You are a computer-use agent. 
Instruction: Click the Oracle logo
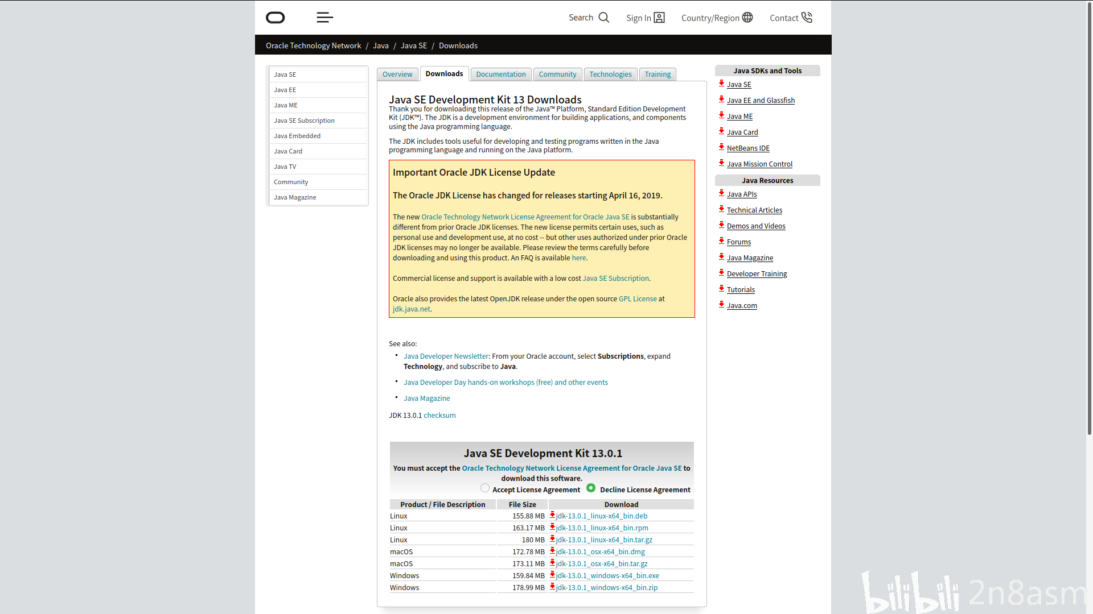[275, 17]
